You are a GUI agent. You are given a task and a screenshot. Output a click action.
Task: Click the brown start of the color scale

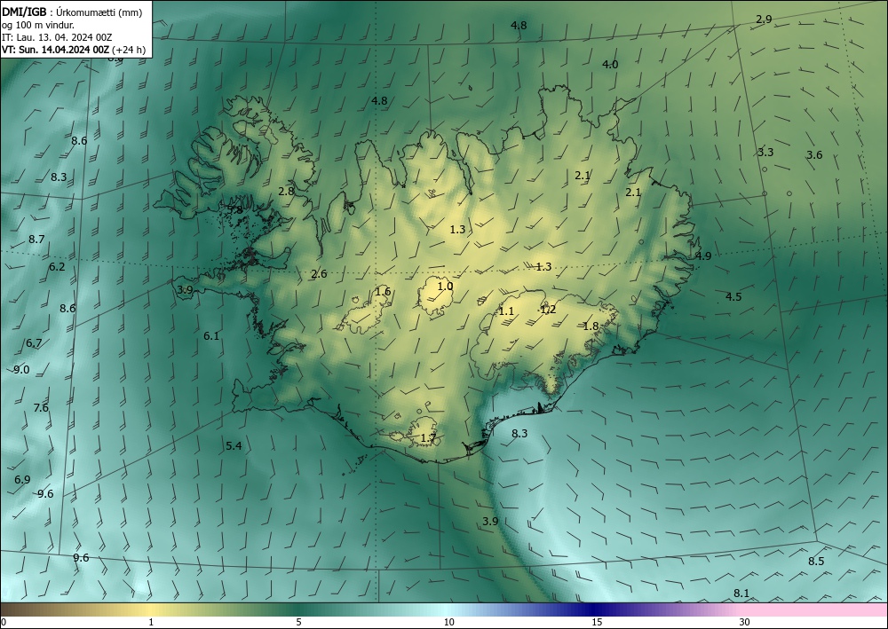tap(17, 609)
